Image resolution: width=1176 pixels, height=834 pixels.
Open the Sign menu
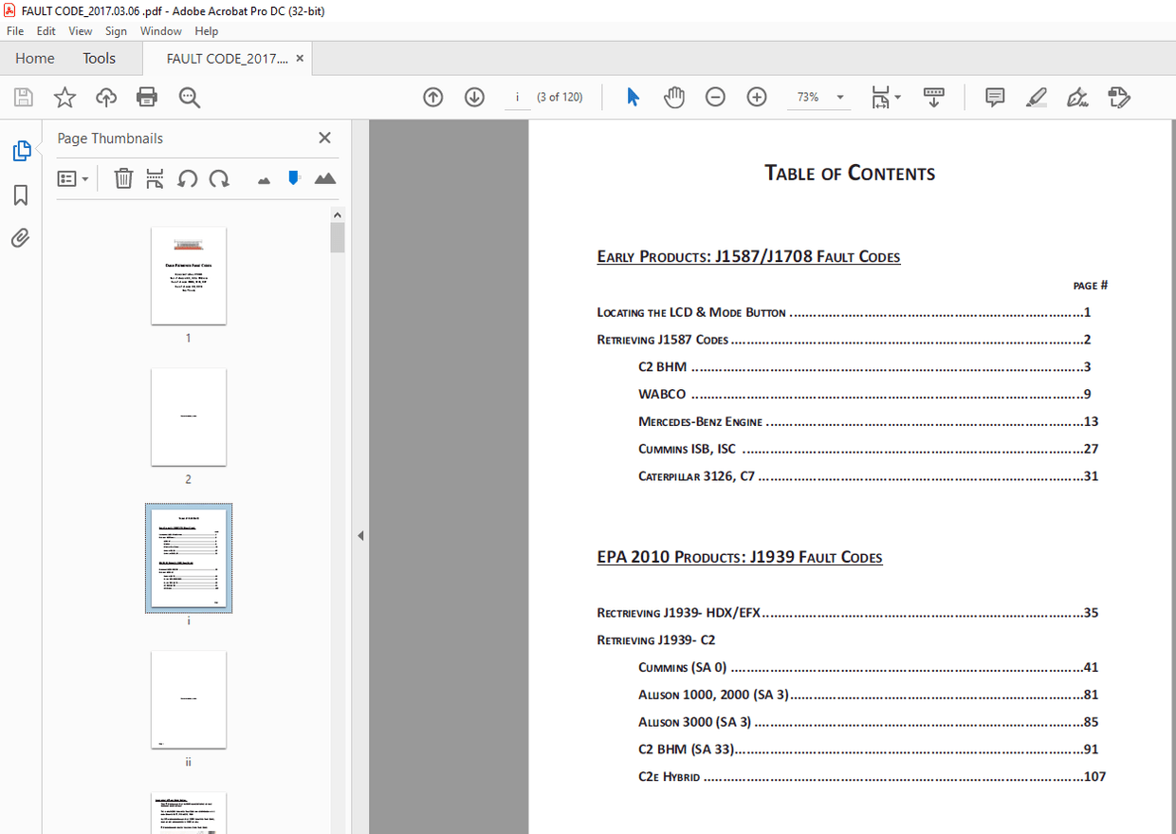[x=117, y=31]
